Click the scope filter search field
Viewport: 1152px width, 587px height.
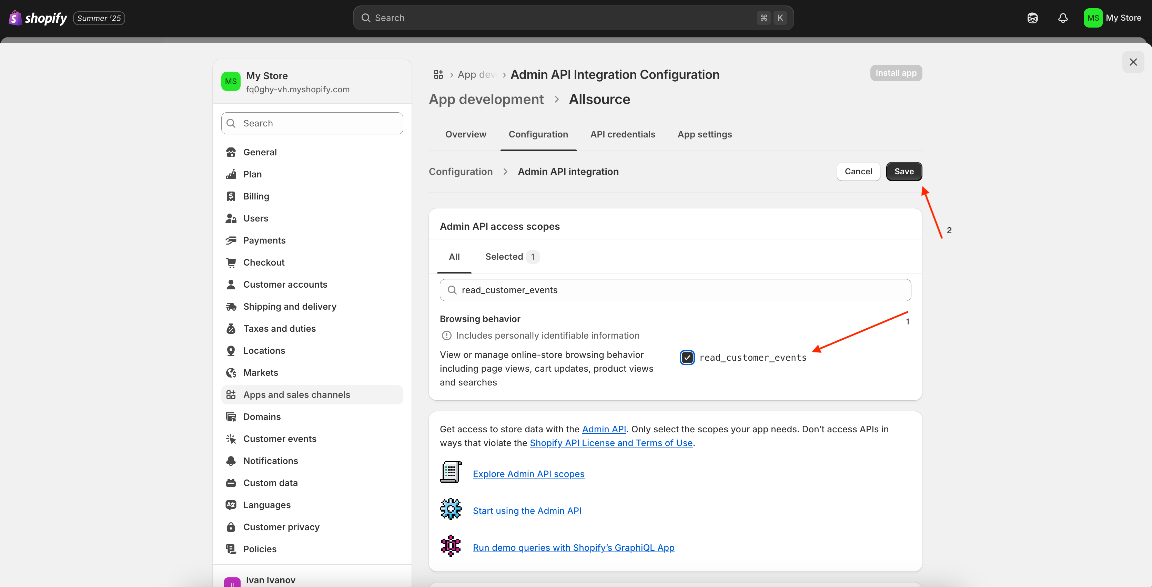click(675, 290)
